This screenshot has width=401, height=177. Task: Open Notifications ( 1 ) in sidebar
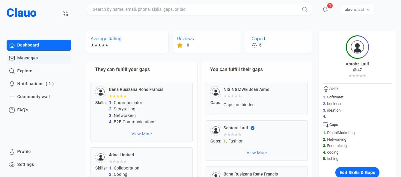(x=39, y=84)
